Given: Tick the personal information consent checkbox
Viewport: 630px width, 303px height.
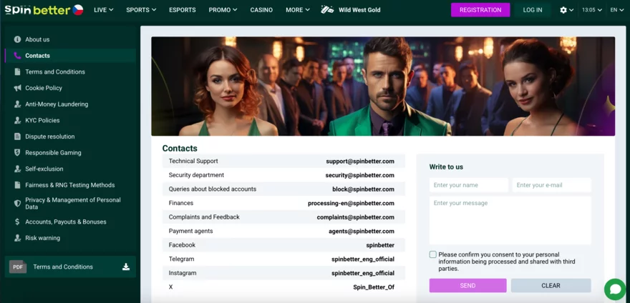Looking at the screenshot, I should 432,254.
